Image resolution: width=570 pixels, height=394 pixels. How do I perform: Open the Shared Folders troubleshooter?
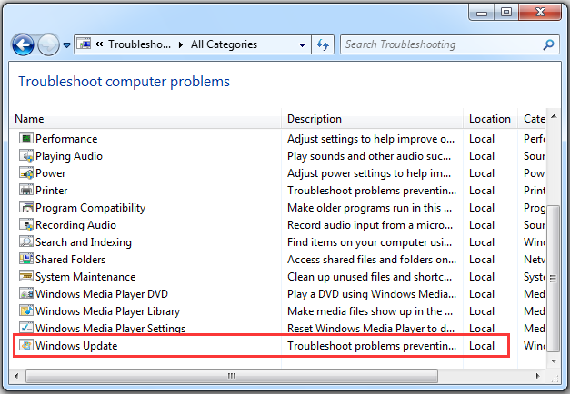coord(71,260)
